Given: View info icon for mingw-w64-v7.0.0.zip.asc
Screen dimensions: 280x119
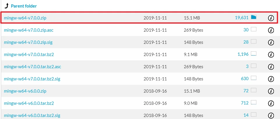Looking at the screenshot, I should (271, 30).
